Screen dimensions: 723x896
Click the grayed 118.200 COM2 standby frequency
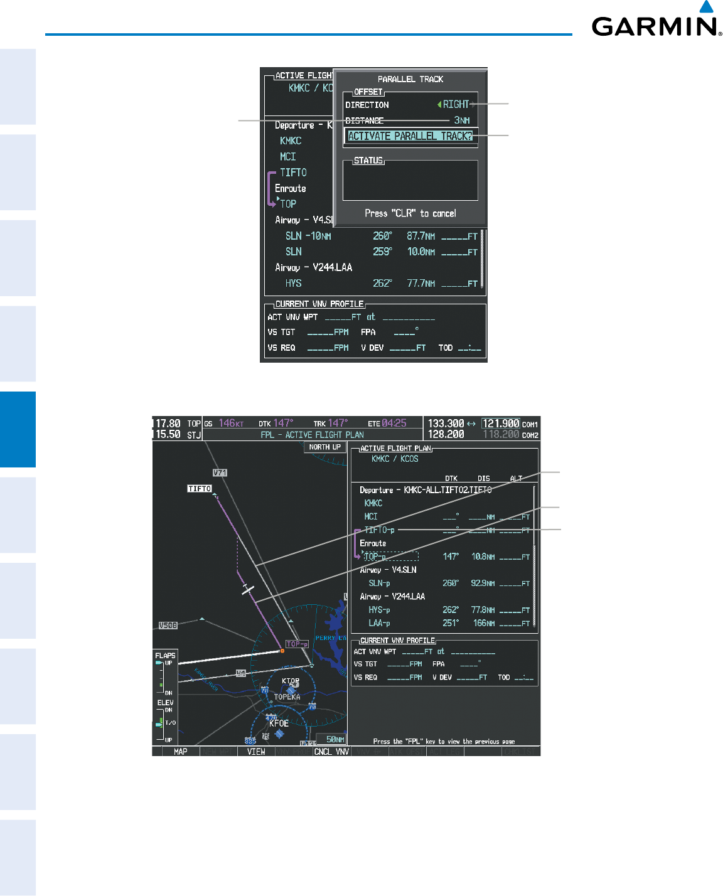click(501, 434)
